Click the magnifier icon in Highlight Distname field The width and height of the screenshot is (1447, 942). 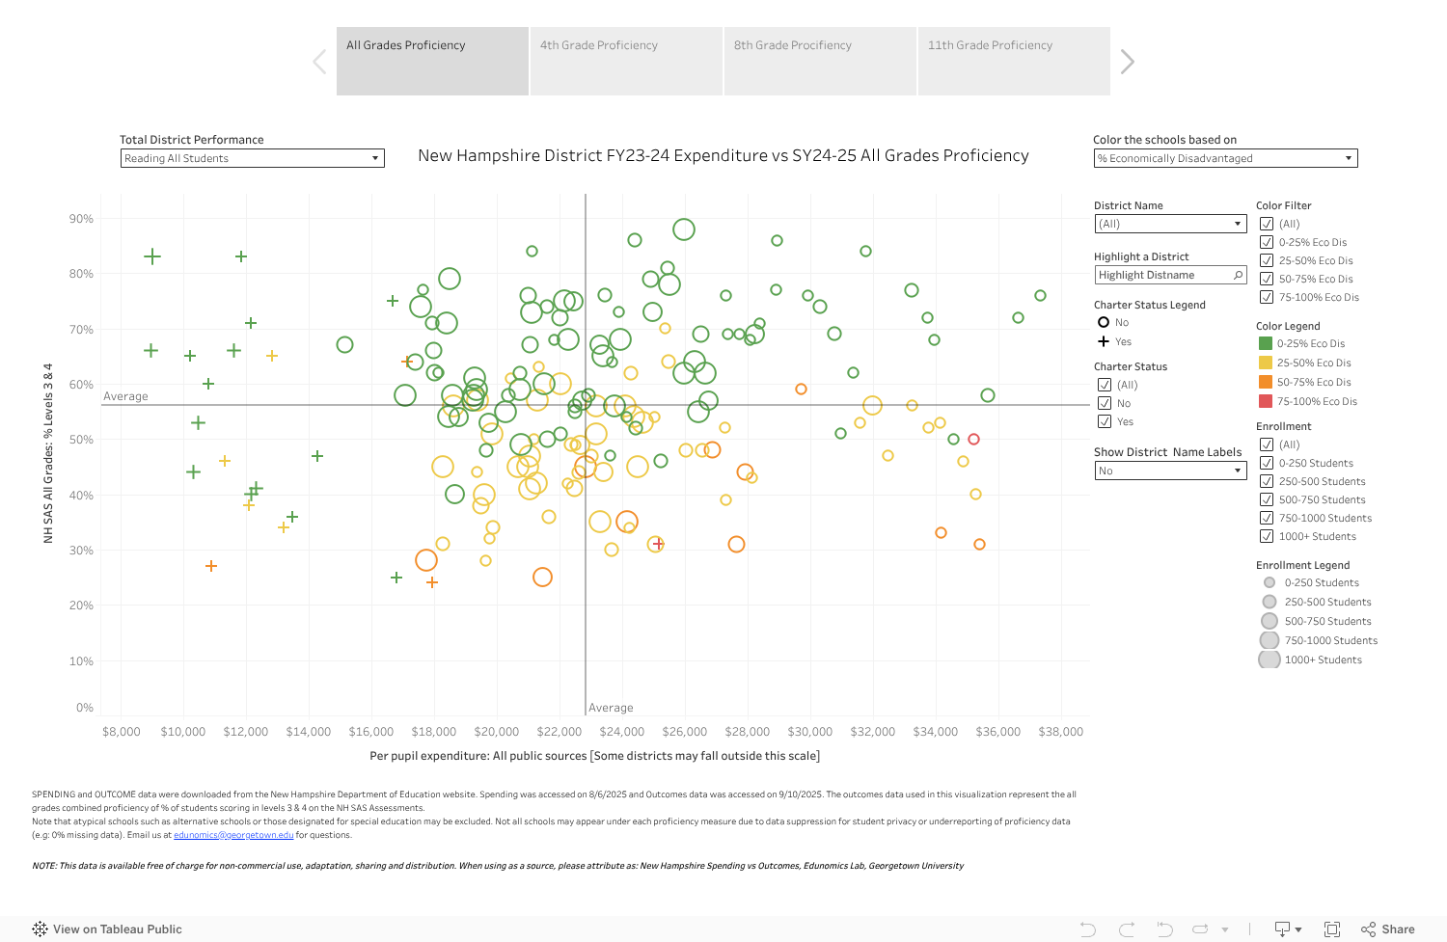pos(1238,275)
